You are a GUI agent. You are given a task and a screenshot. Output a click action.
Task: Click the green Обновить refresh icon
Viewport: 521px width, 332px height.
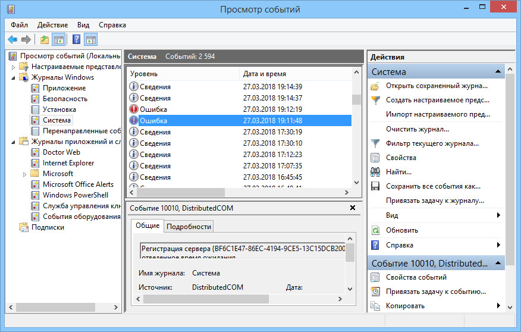[375, 230]
